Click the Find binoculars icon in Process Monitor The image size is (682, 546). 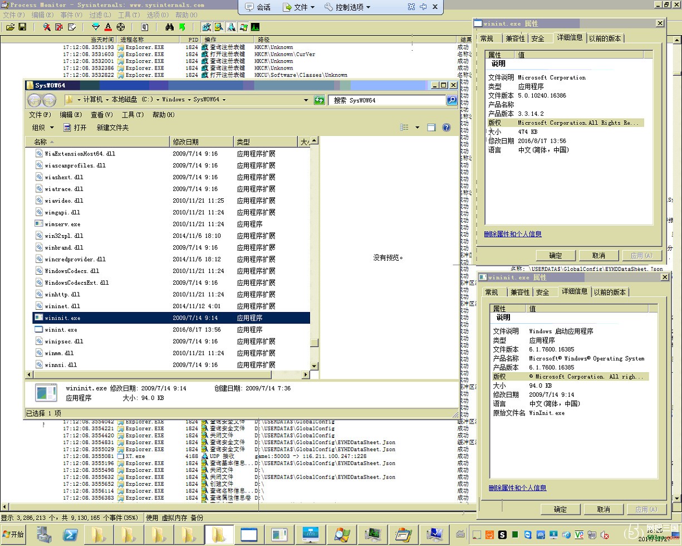click(170, 27)
